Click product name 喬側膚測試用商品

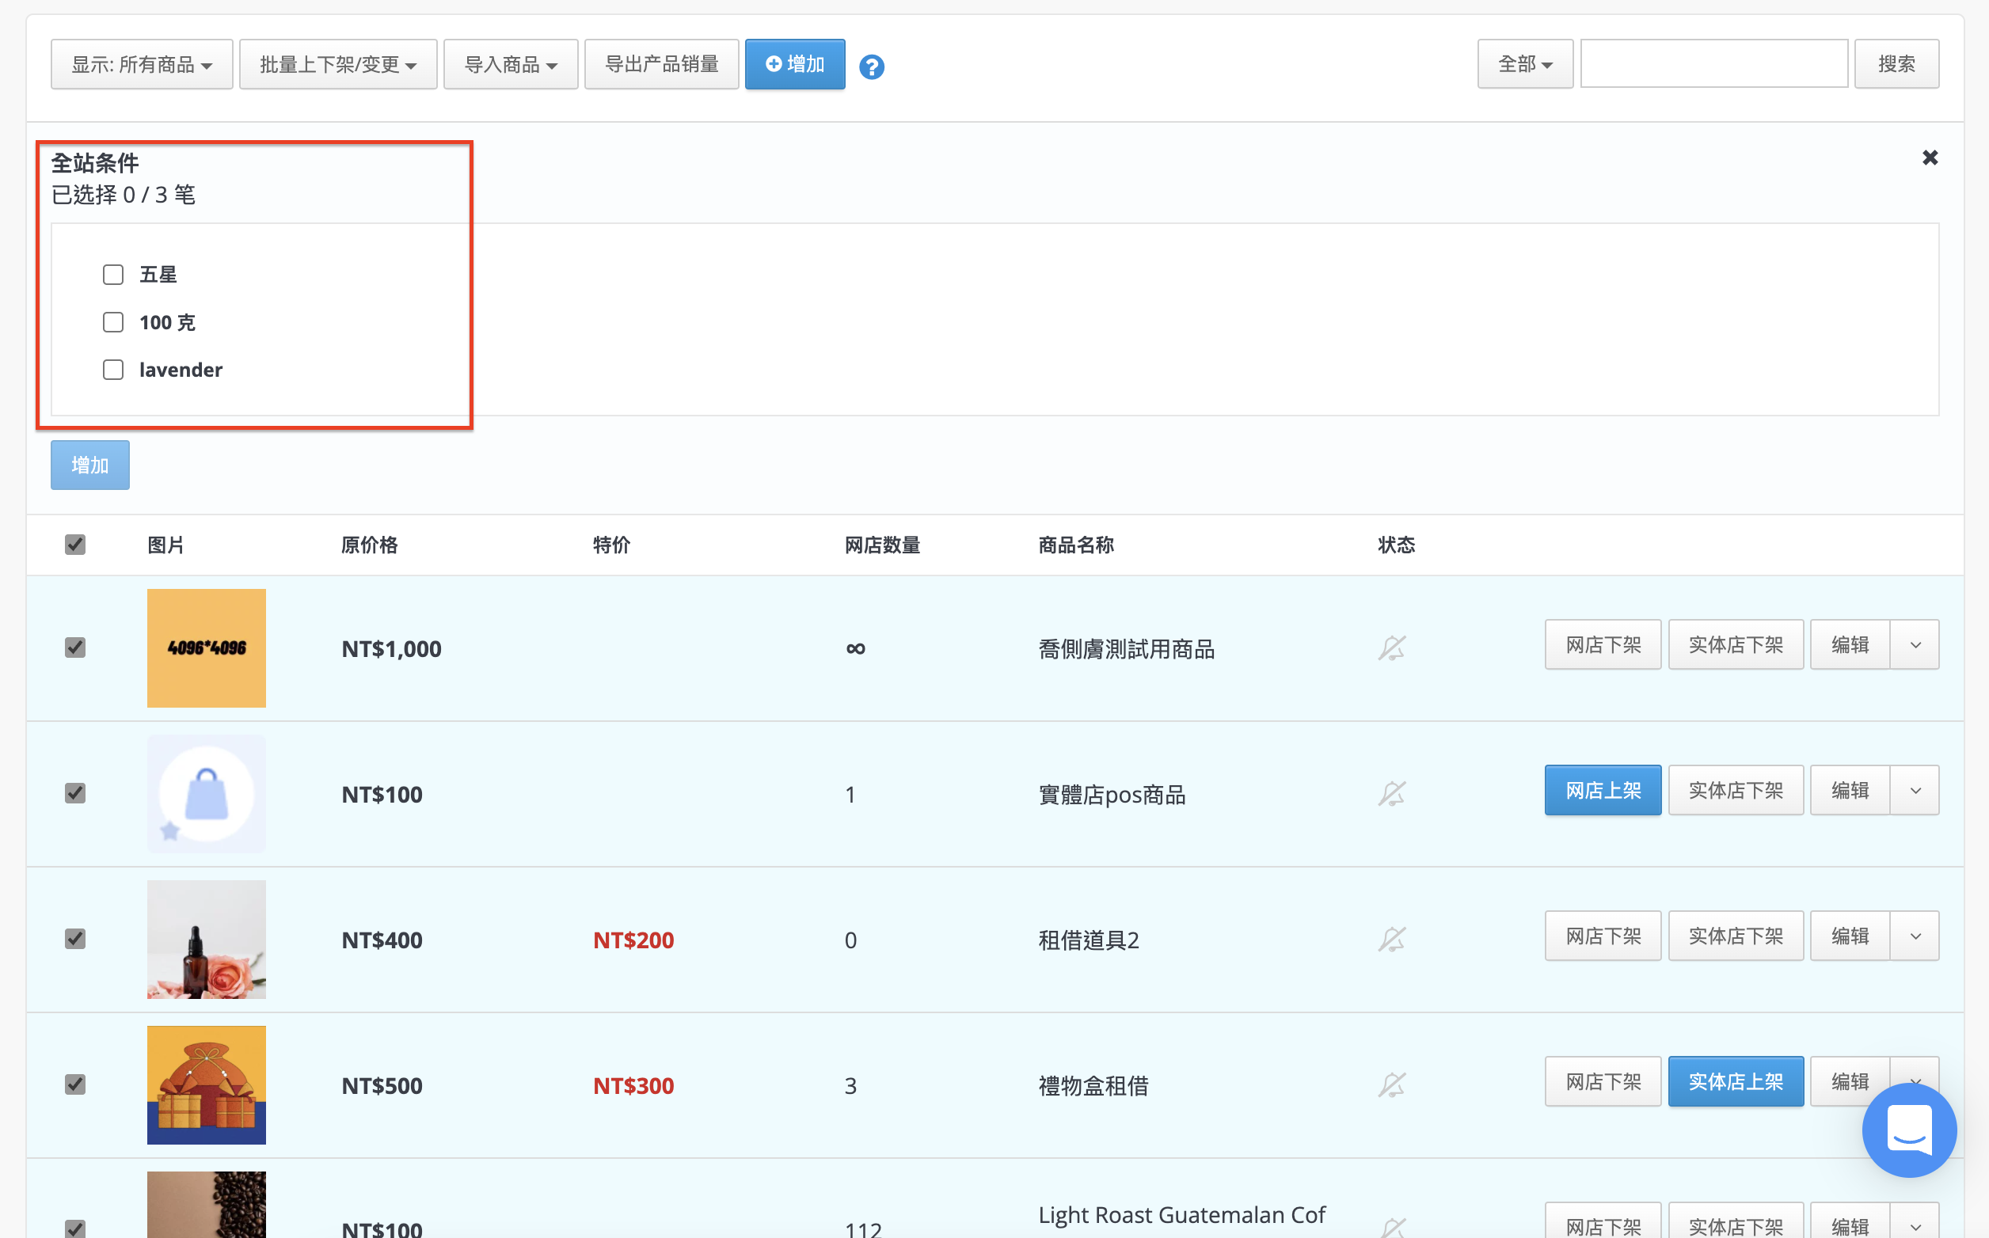pyautogui.click(x=1126, y=649)
